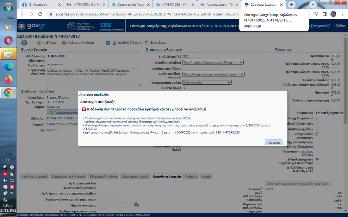Click the blue back arrow icon

click(x=24, y=43)
